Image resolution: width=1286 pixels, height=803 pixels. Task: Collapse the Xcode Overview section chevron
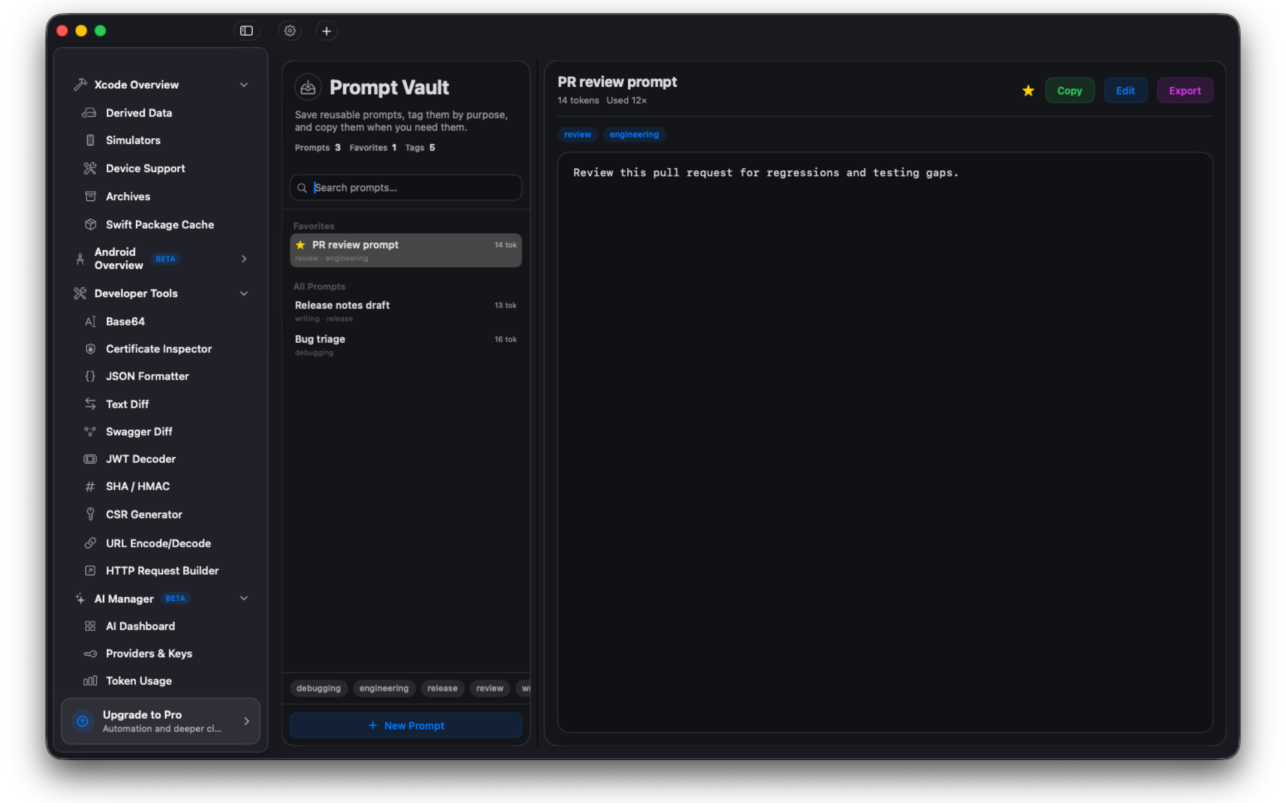(244, 84)
